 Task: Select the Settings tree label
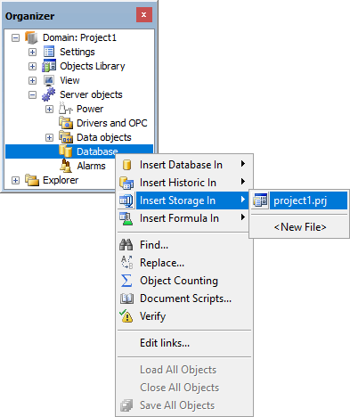tap(77, 52)
